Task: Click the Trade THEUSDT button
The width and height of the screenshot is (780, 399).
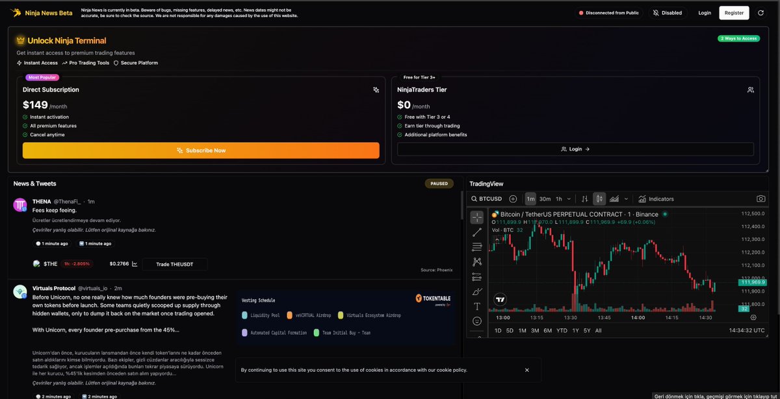Action: pyautogui.click(x=175, y=264)
